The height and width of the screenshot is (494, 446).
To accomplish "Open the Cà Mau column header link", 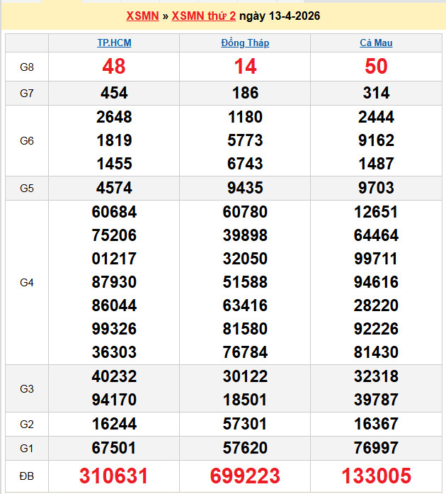I will pyautogui.click(x=376, y=43).
